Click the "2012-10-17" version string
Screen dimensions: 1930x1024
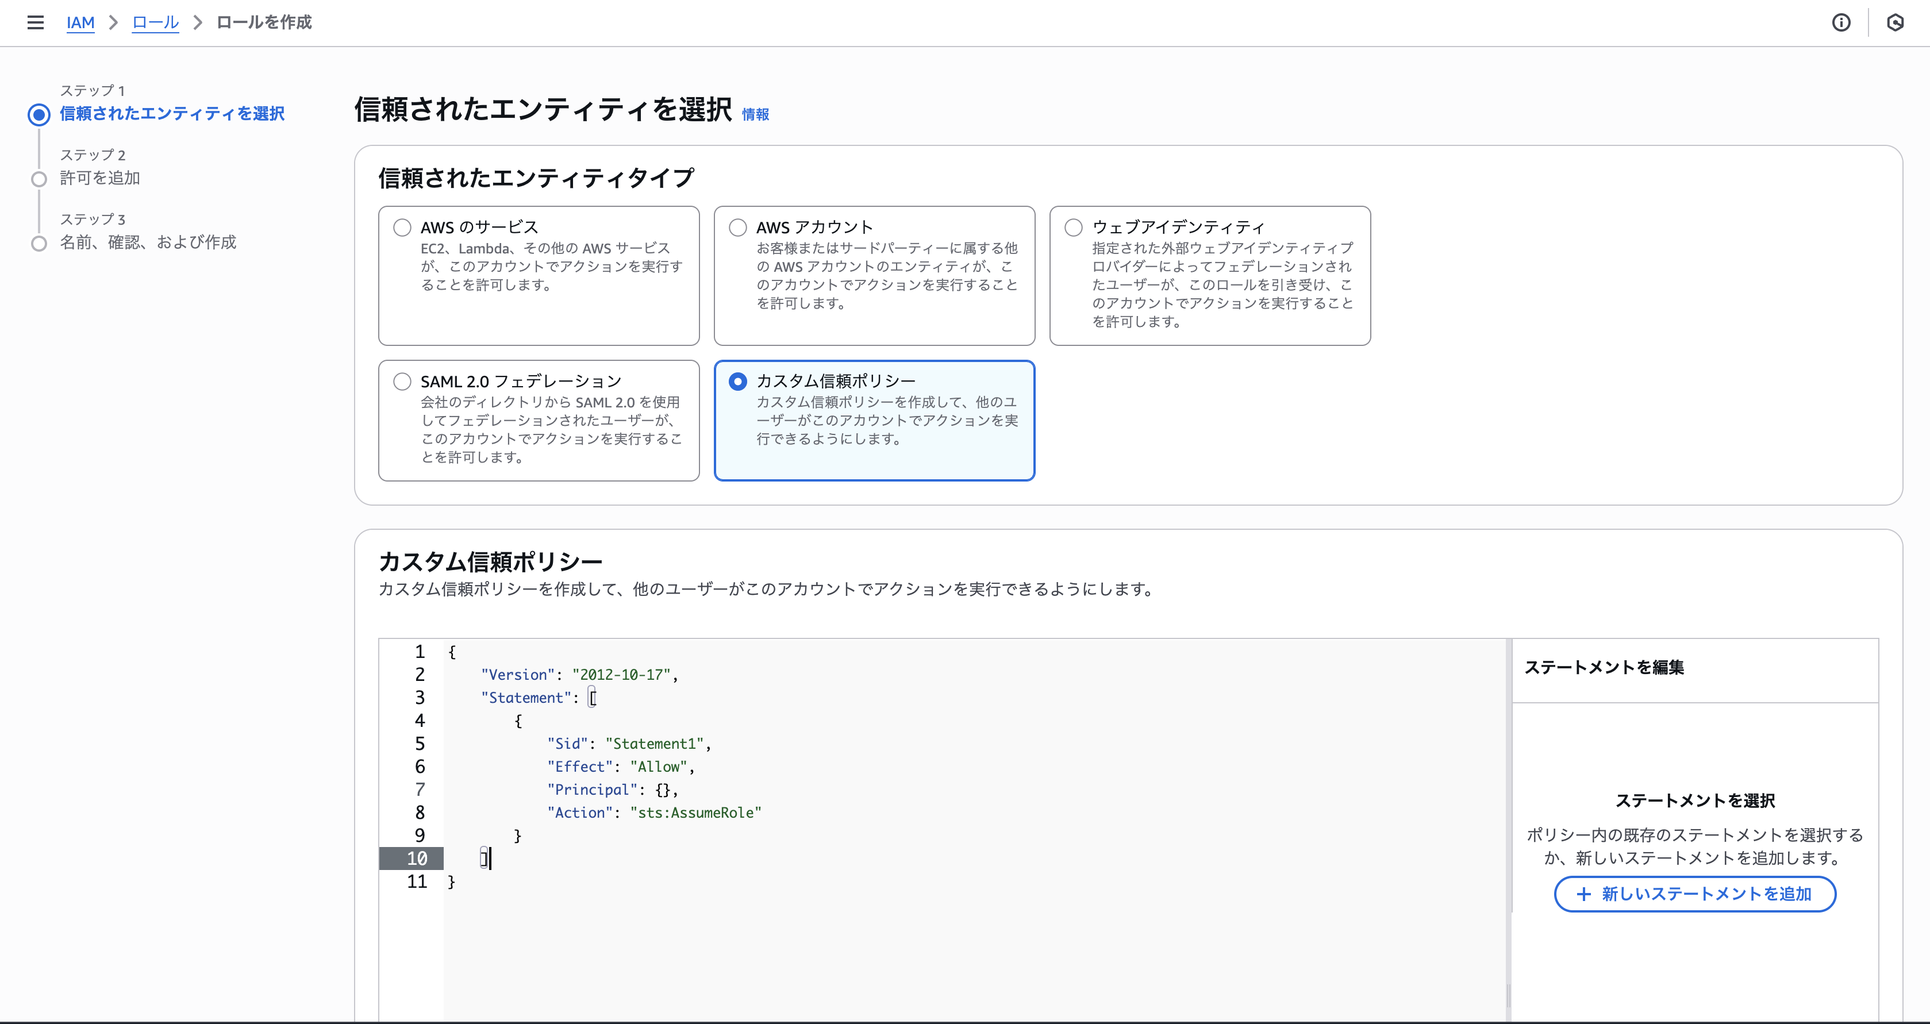click(x=621, y=675)
